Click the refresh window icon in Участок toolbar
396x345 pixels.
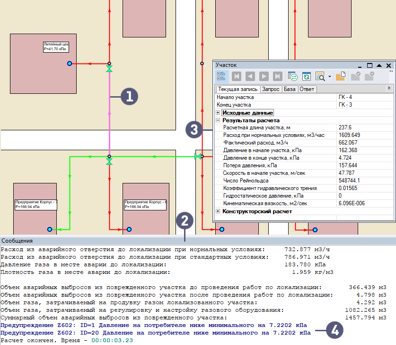pos(307,76)
